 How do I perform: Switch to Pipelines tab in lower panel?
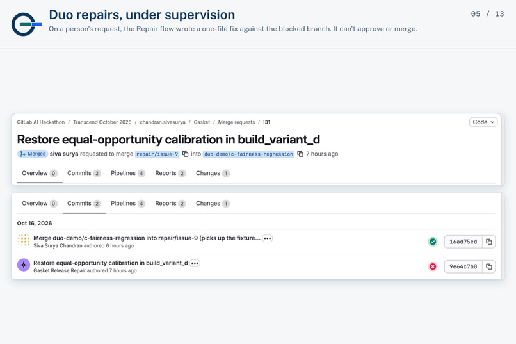[x=127, y=204]
